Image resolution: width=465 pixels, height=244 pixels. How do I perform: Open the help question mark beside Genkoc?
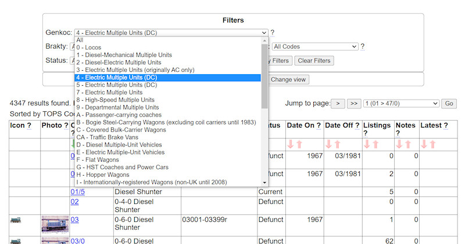pyautogui.click(x=272, y=33)
